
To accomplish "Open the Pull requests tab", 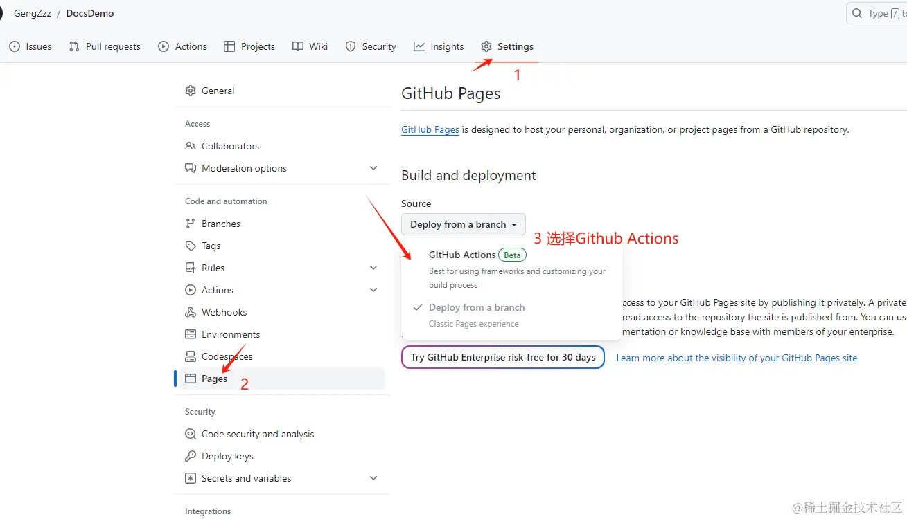I will coord(105,46).
